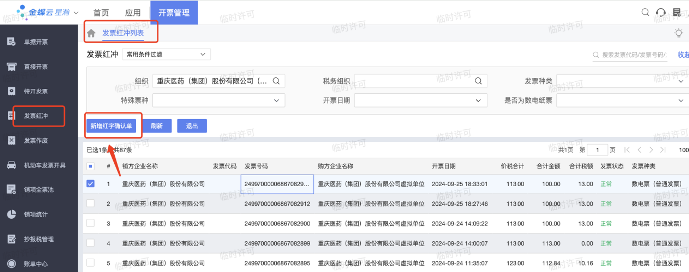Check the row 5 checkbox
This screenshot has height=272, width=689.
click(90, 262)
